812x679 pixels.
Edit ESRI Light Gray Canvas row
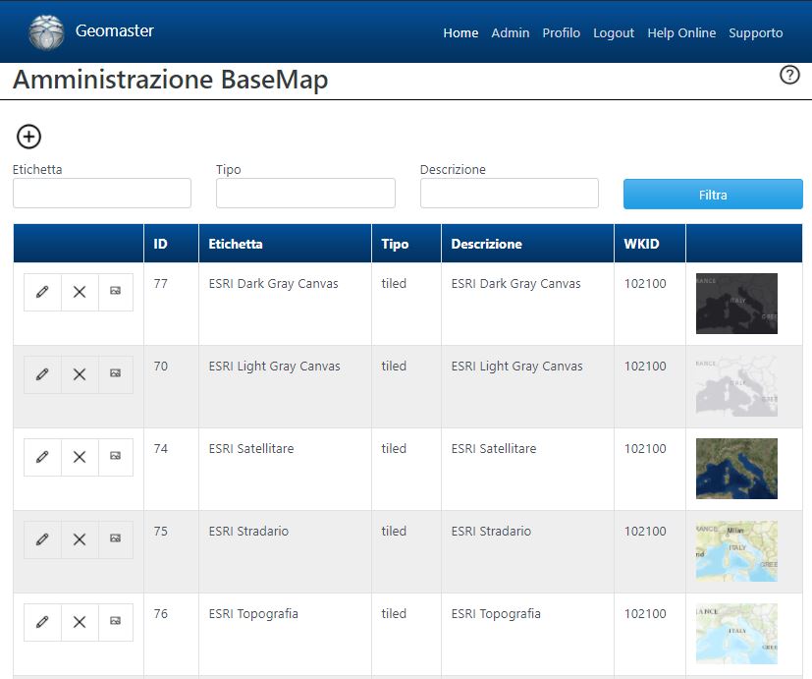click(x=42, y=374)
